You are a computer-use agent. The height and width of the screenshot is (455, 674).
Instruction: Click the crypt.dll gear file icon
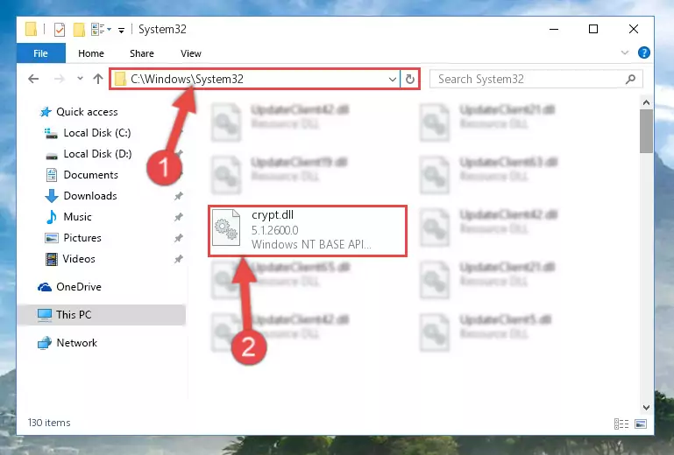226,227
